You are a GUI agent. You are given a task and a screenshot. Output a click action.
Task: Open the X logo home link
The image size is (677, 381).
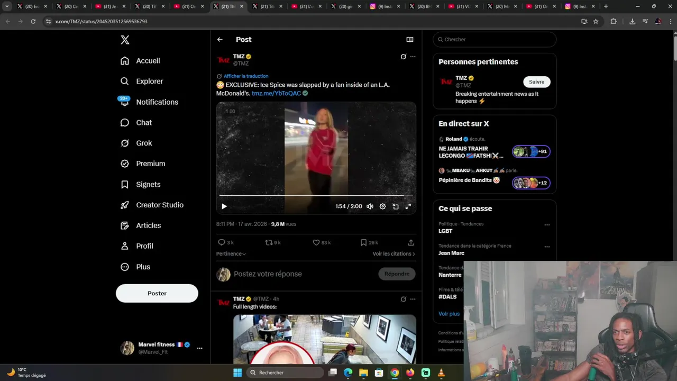(x=125, y=40)
